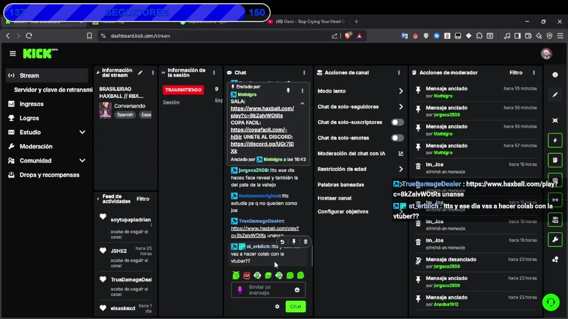Open the Modo lento options arrow

tap(401, 91)
